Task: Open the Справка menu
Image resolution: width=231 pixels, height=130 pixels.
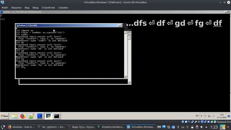Action: pos(63,8)
